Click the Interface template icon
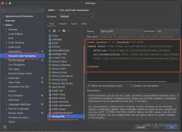Image resolution: width=182 pixels, height=132 pixels. [50, 39]
